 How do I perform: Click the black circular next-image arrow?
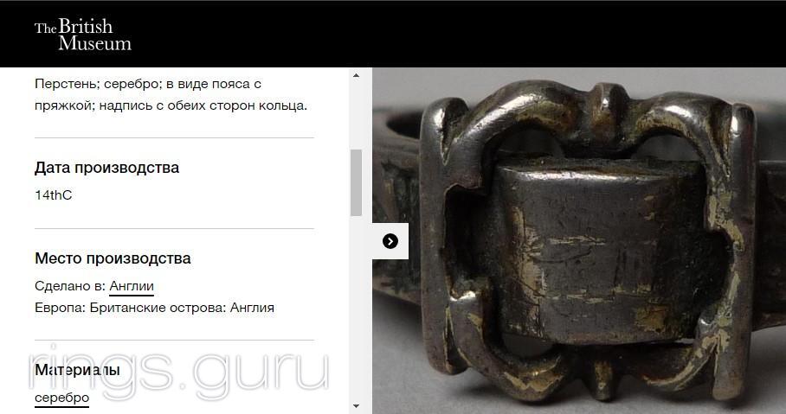pyautogui.click(x=390, y=241)
